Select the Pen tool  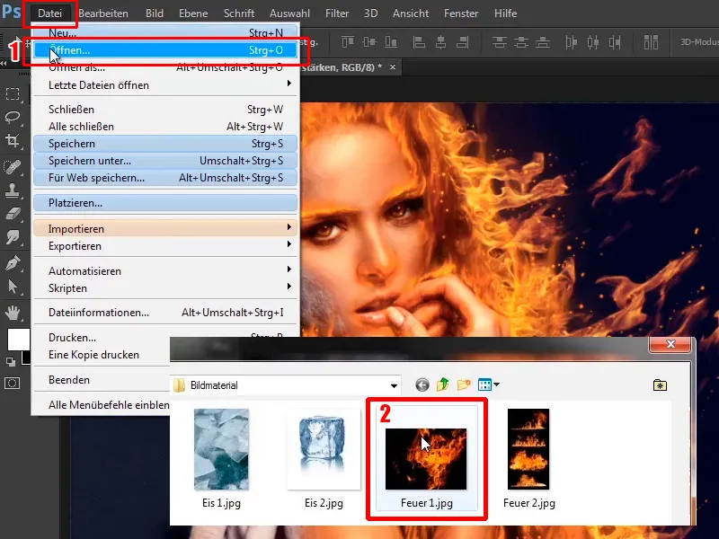pos(13,263)
